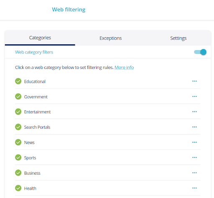214x198 pixels.
Task: Click the green checkmark icon beside Government
Action: (18, 96)
